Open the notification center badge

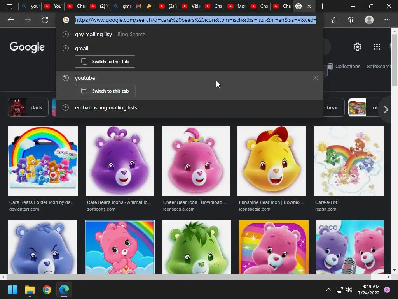387,290
